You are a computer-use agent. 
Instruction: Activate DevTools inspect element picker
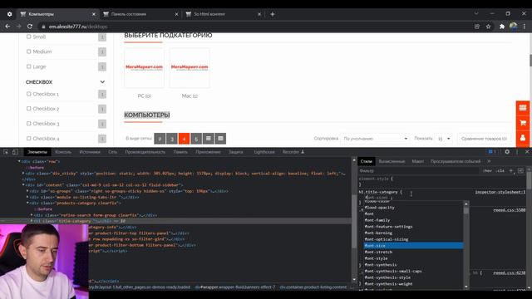6,152
